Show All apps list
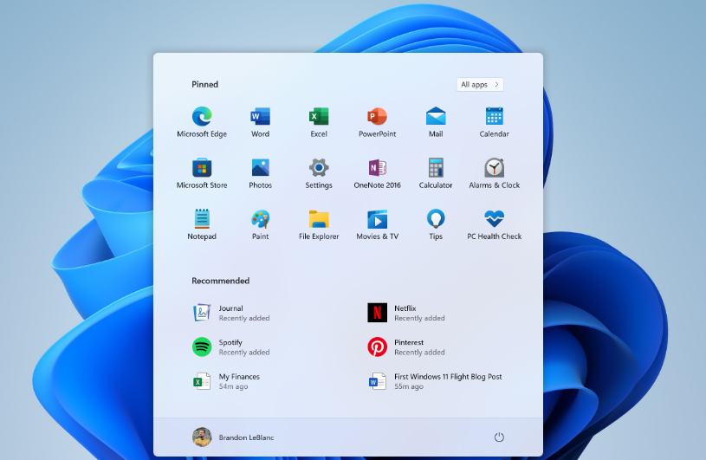The width and height of the screenshot is (706, 460). pyautogui.click(x=480, y=85)
